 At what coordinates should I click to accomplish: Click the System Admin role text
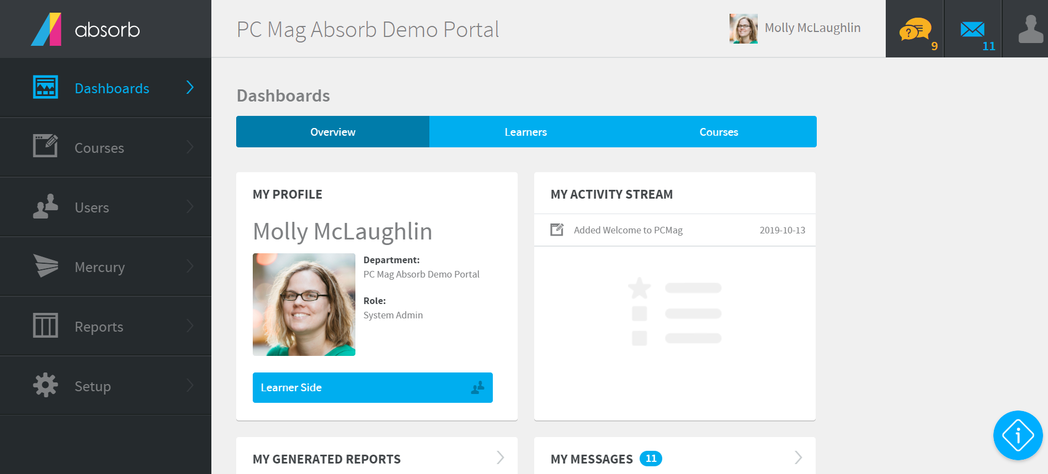[x=393, y=315]
